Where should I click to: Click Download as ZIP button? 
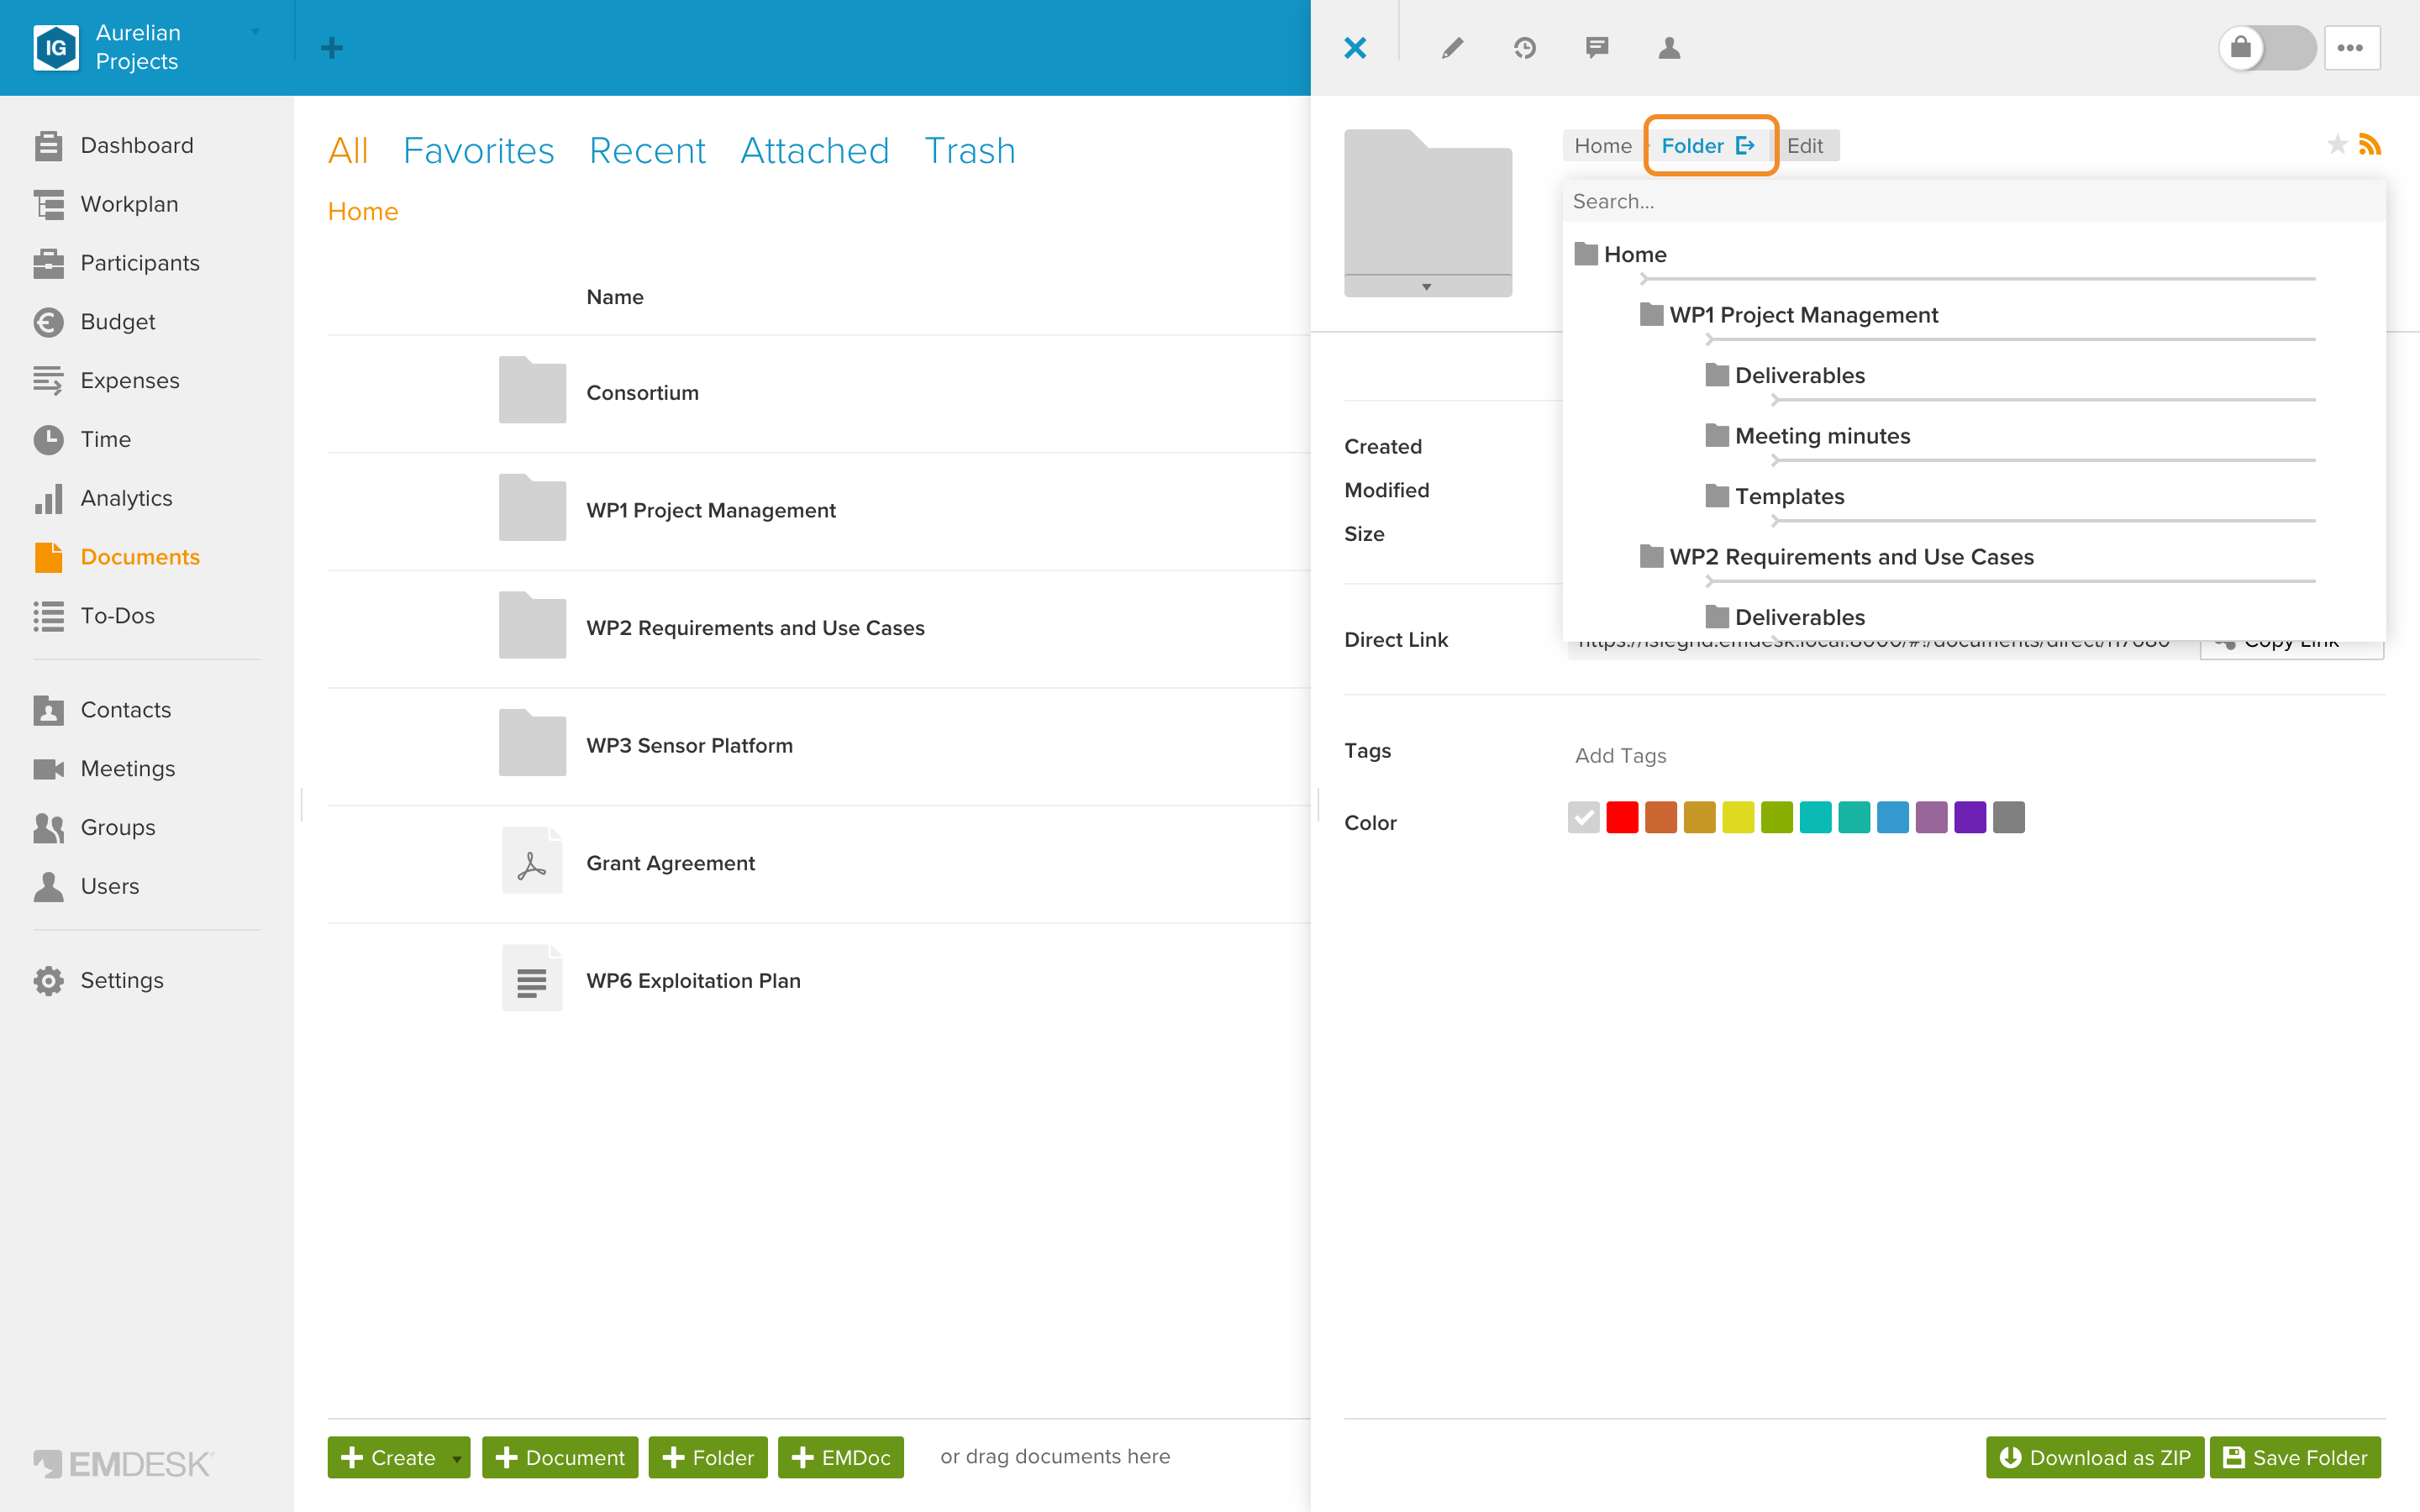click(x=2094, y=1457)
